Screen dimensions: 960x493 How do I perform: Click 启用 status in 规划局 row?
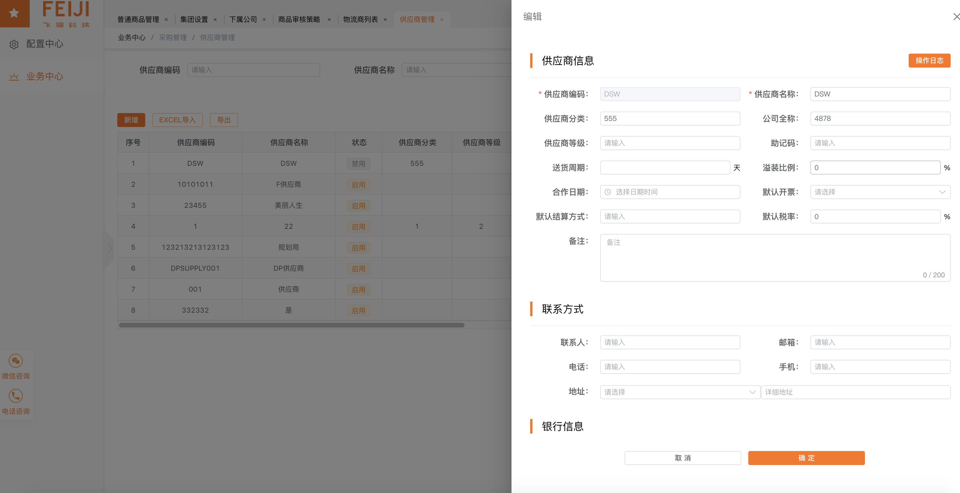[358, 248]
